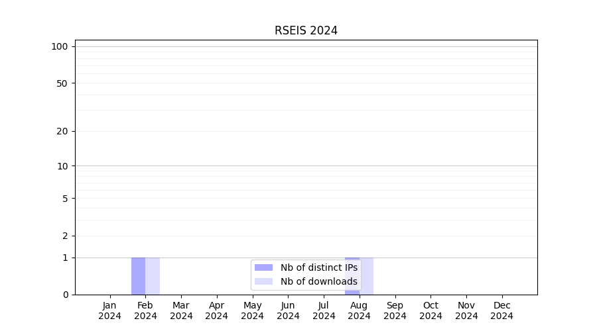Select the 'Nb of downloads' legend label
The image size is (597, 331).
pos(318,281)
